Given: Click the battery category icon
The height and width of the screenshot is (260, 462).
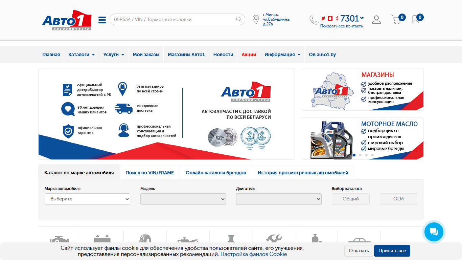Looking at the screenshot, I should click(102, 239).
